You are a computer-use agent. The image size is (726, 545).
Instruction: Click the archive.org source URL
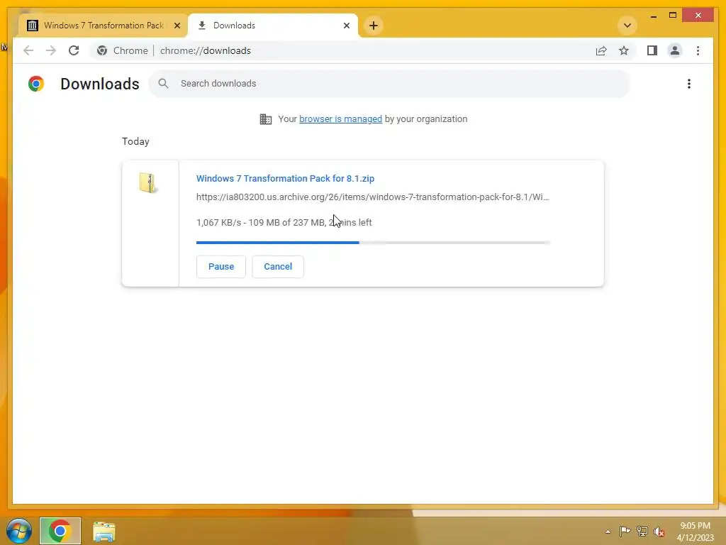click(x=372, y=197)
